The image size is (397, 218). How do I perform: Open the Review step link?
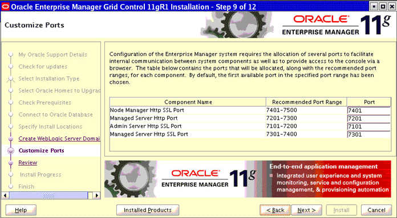[x=28, y=163]
